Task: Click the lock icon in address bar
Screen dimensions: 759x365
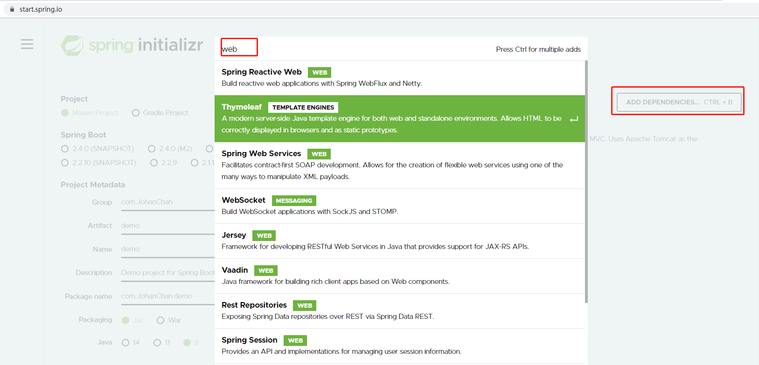Action: coord(12,9)
